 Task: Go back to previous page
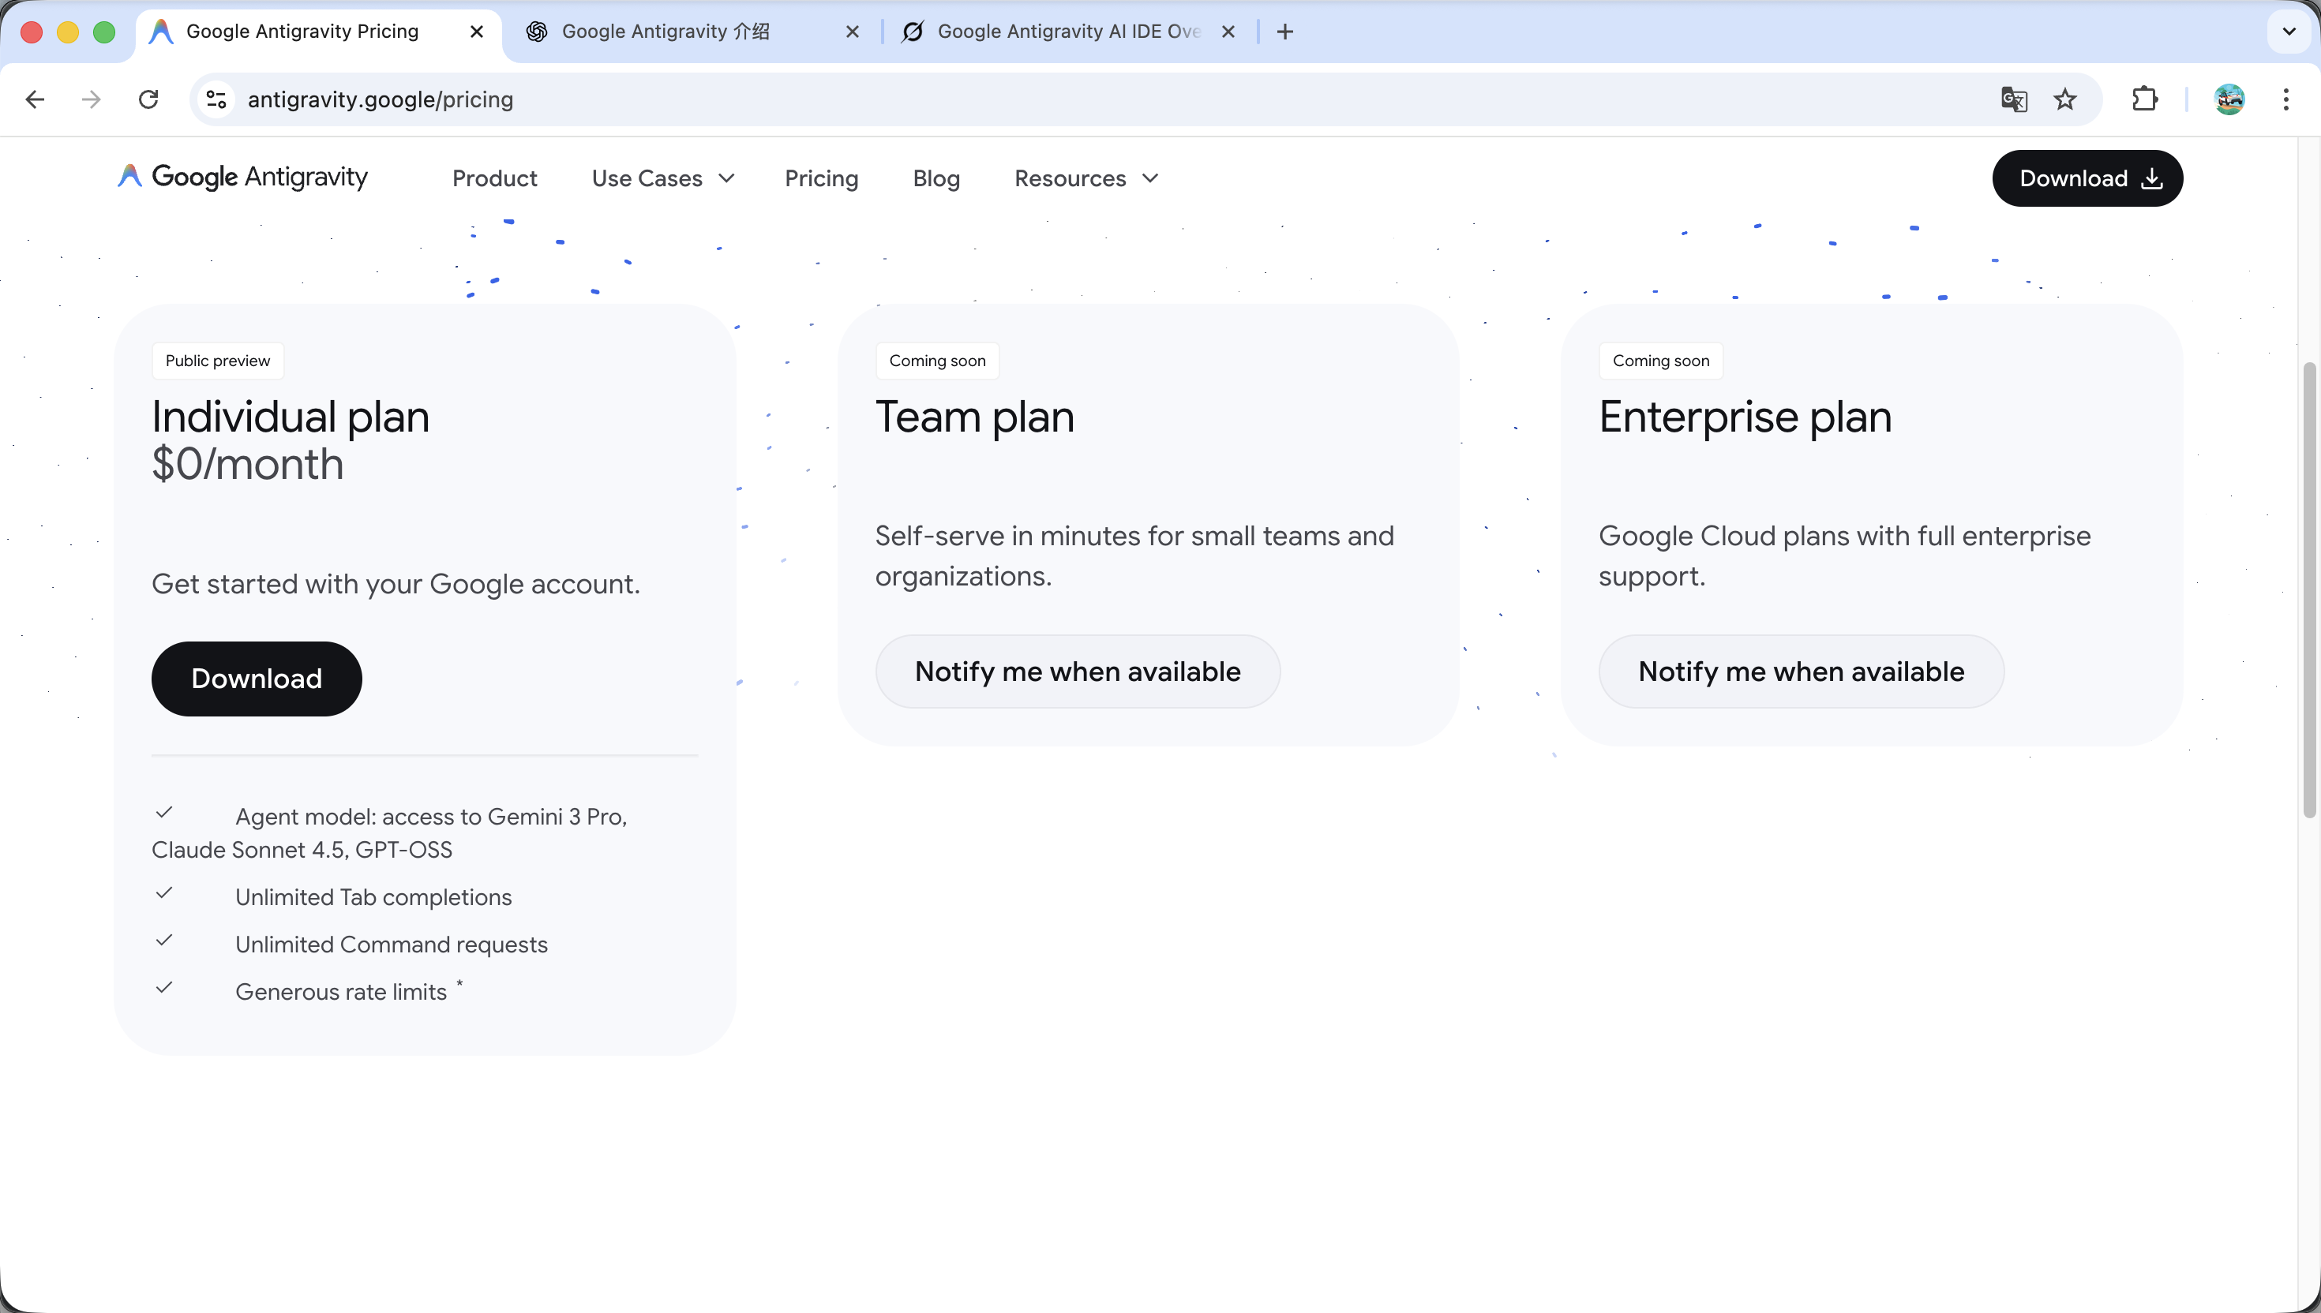click(36, 99)
